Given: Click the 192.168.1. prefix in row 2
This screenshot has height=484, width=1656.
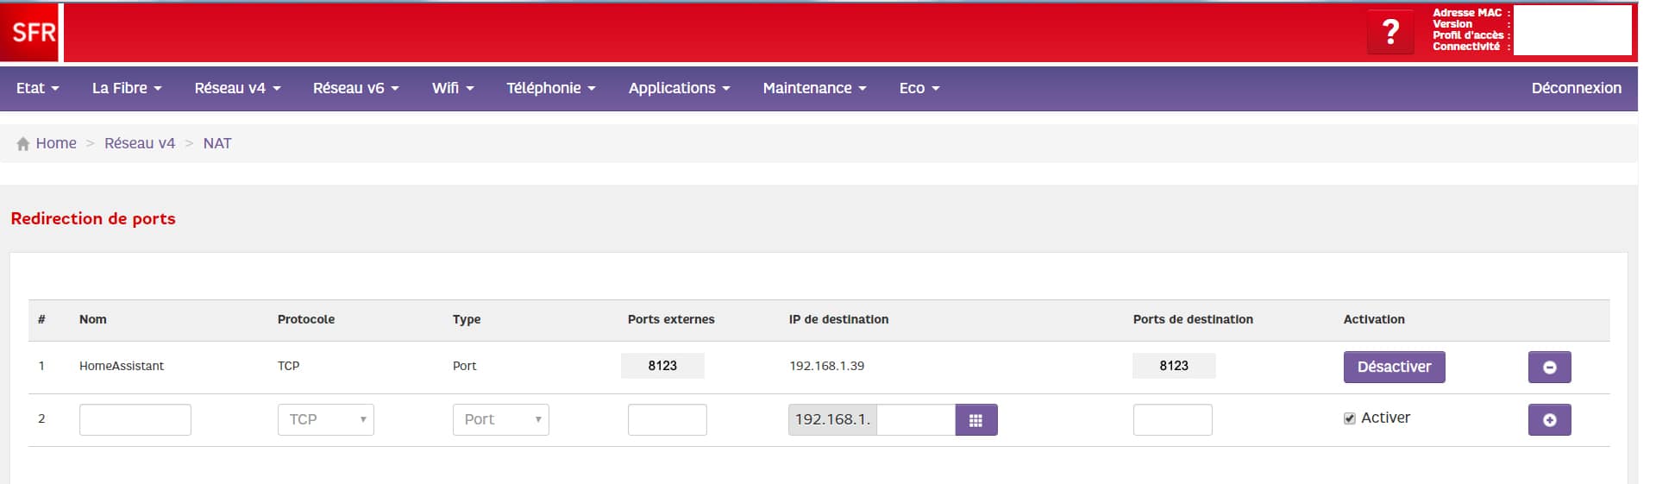Looking at the screenshot, I should [832, 419].
